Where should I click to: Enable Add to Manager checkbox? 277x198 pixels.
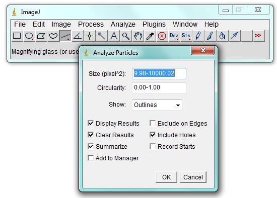pos(91,158)
